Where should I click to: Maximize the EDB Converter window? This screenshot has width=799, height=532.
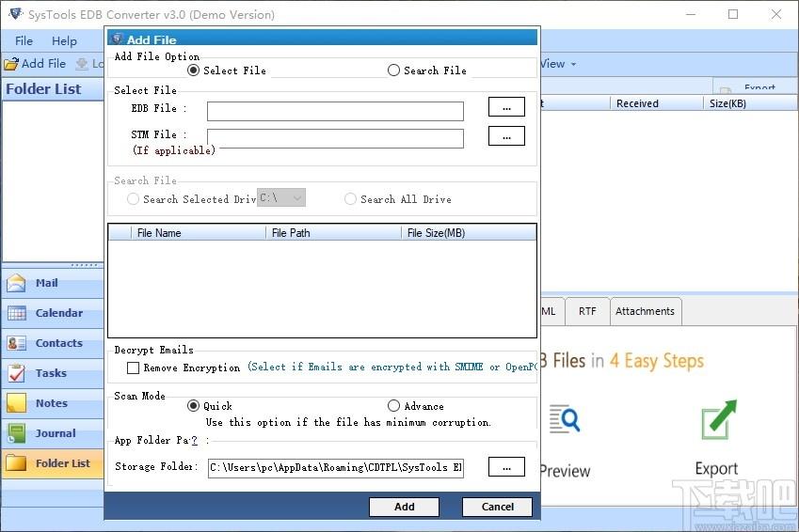click(733, 14)
